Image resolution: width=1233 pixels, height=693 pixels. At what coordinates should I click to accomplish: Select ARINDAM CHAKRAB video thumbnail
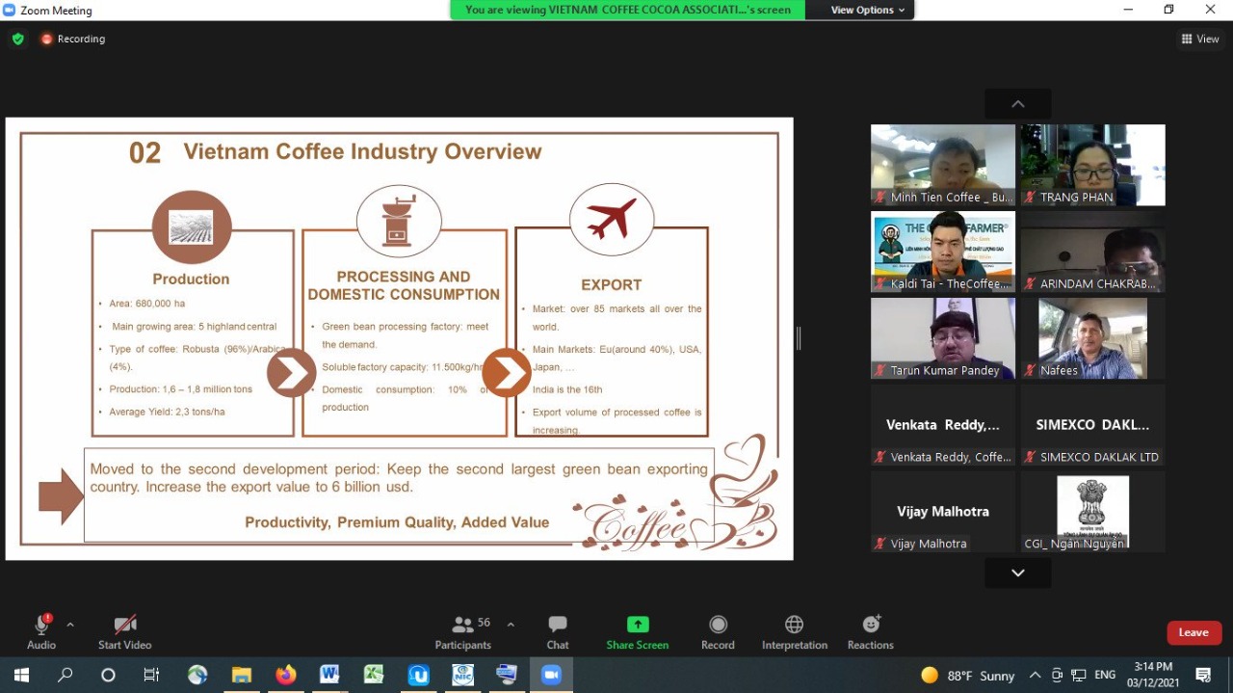tap(1093, 252)
